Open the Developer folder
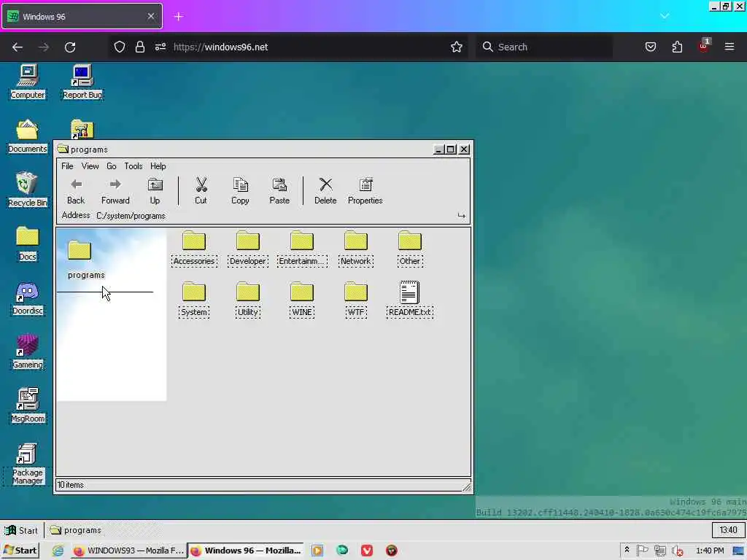Image resolution: width=747 pixels, height=560 pixels. [248, 249]
